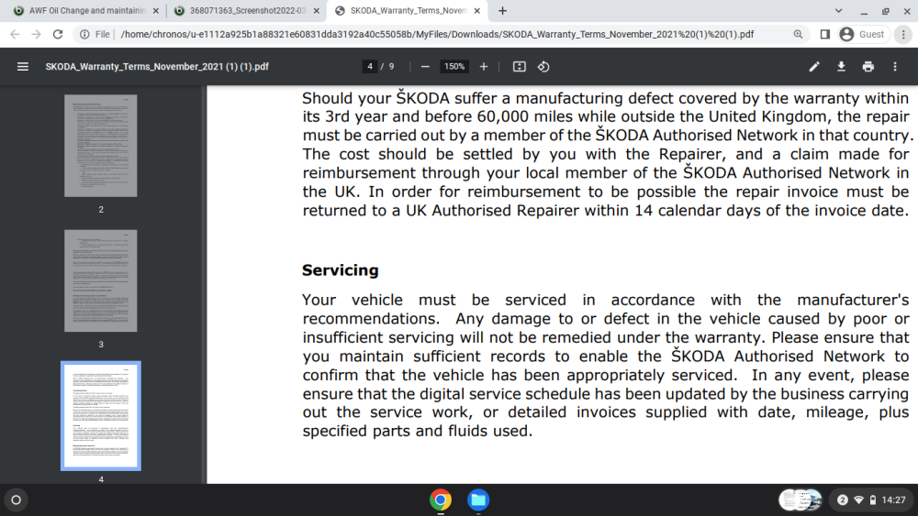Open the tab search dropdown arrow
The image size is (918, 516).
[838, 10]
